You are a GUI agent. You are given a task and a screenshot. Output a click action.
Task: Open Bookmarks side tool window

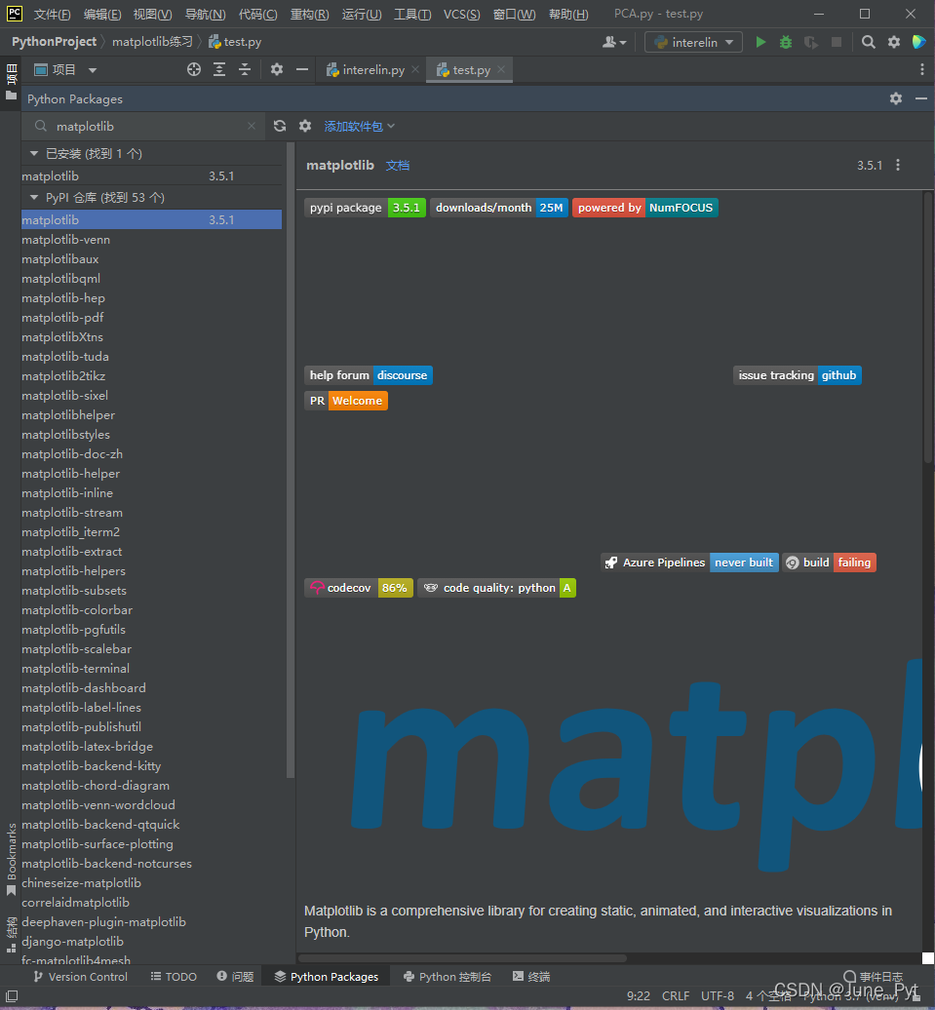point(11,859)
